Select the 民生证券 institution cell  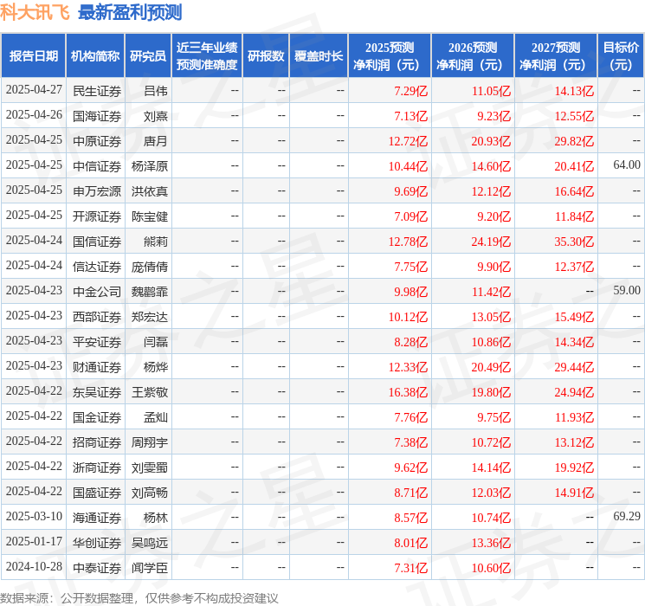pos(97,90)
